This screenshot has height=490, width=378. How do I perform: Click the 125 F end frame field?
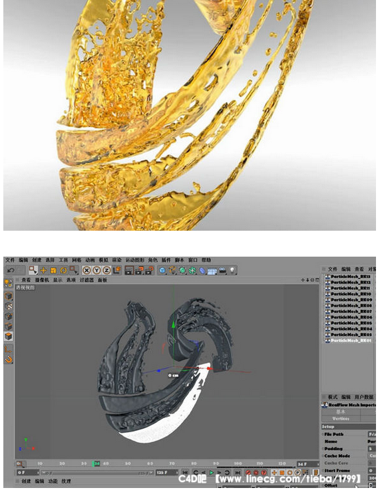(x=166, y=473)
